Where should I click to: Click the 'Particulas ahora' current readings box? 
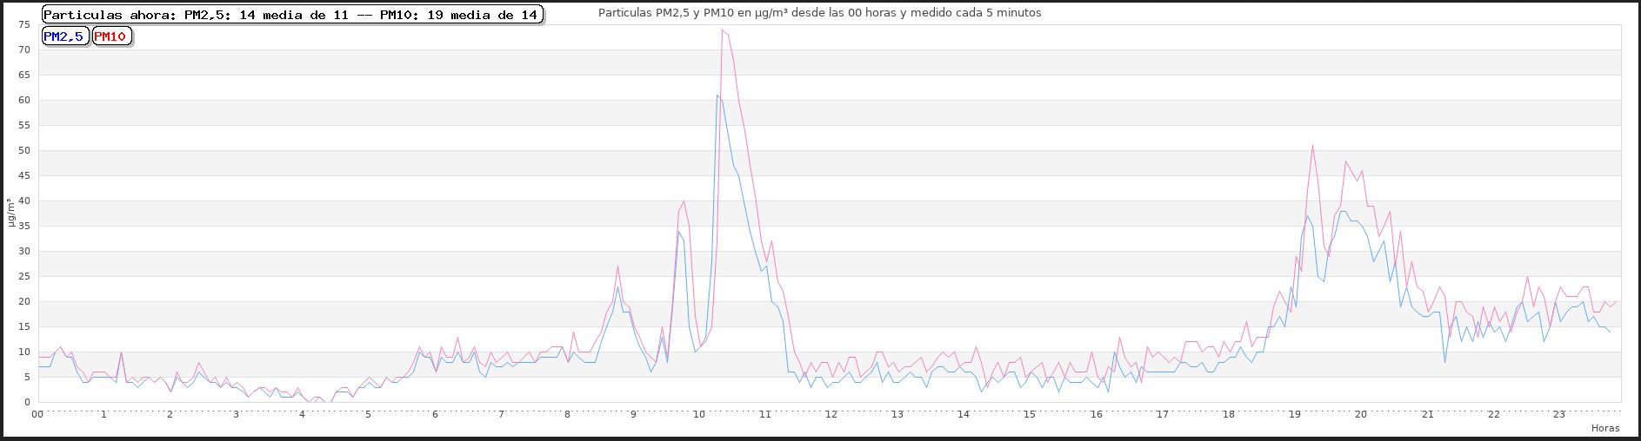(292, 15)
